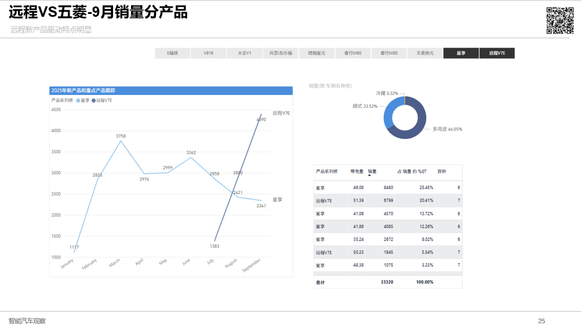Click table cell showing 48.38
581x325 pixels.
[358, 265]
